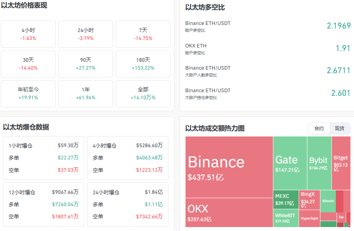Click the OKX ETH label
The height and width of the screenshot is (231, 354).
pyautogui.click(x=196, y=46)
